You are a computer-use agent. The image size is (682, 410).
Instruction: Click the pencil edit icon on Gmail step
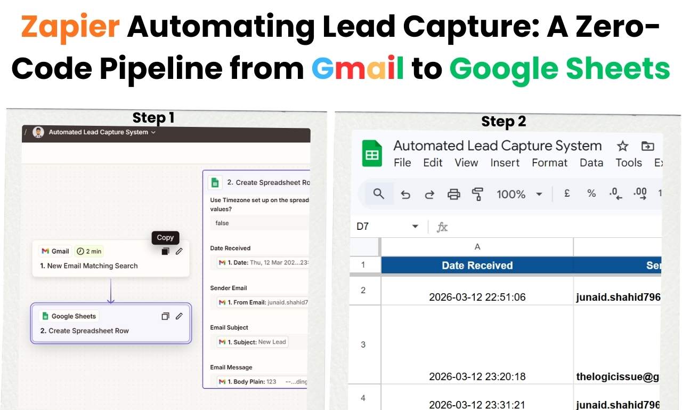coord(179,251)
